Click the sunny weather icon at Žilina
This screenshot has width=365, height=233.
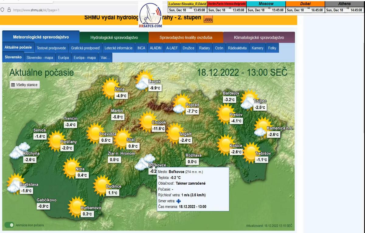pyautogui.click(x=110, y=87)
